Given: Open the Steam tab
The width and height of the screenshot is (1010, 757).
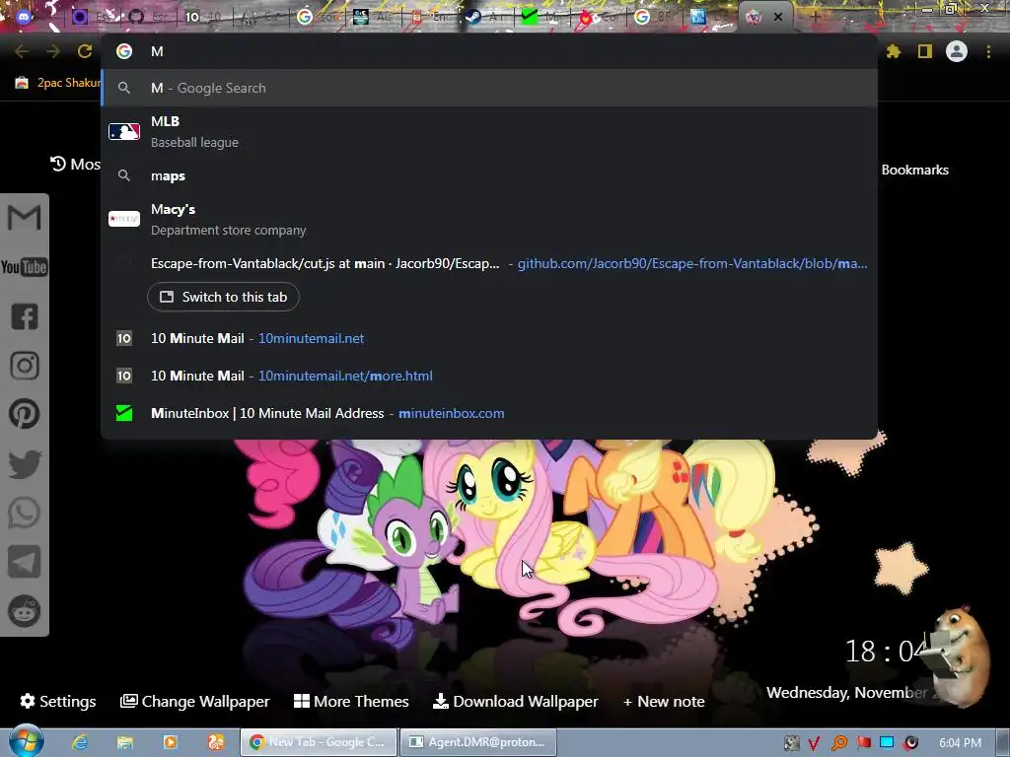Looking at the screenshot, I should (x=486, y=18).
